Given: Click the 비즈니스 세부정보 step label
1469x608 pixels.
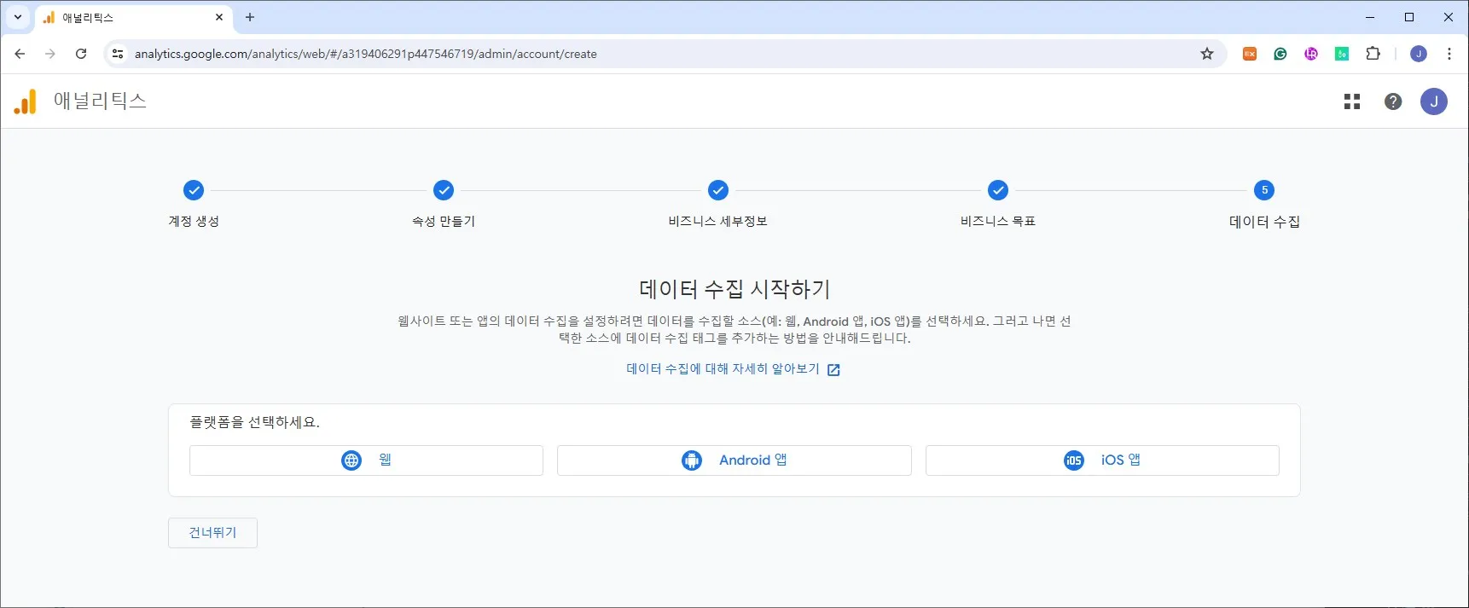Looking at the screenshot, I should (718, 221).
